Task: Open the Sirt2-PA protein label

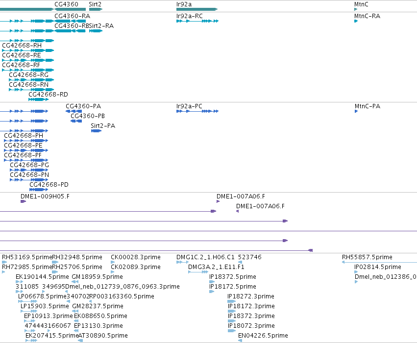Action: pos(103,126)
